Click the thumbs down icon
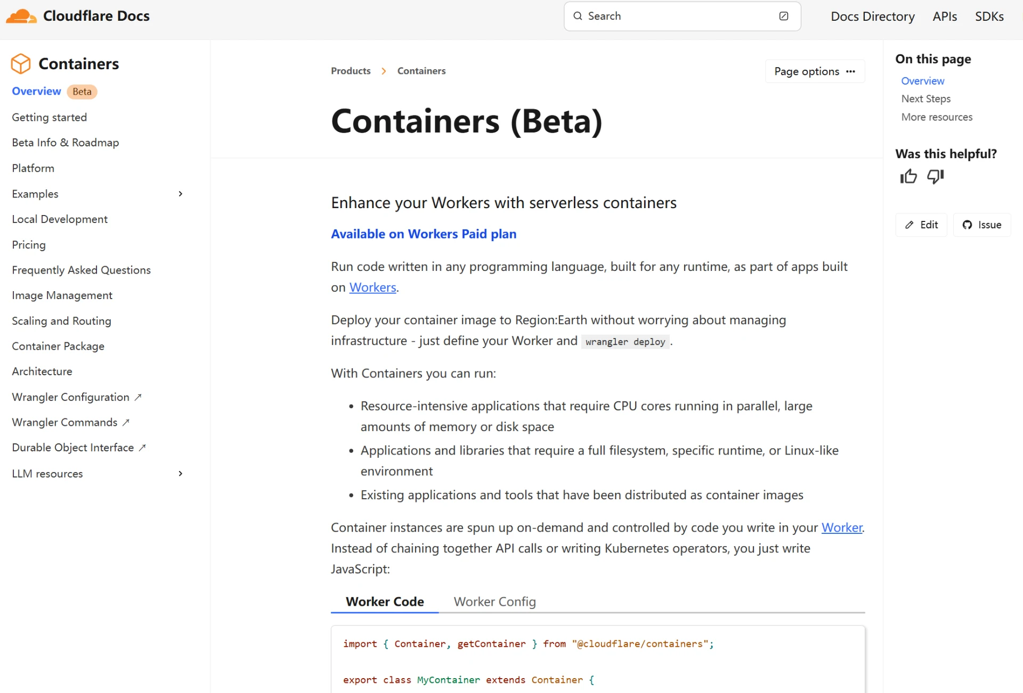 coord(935,177)
